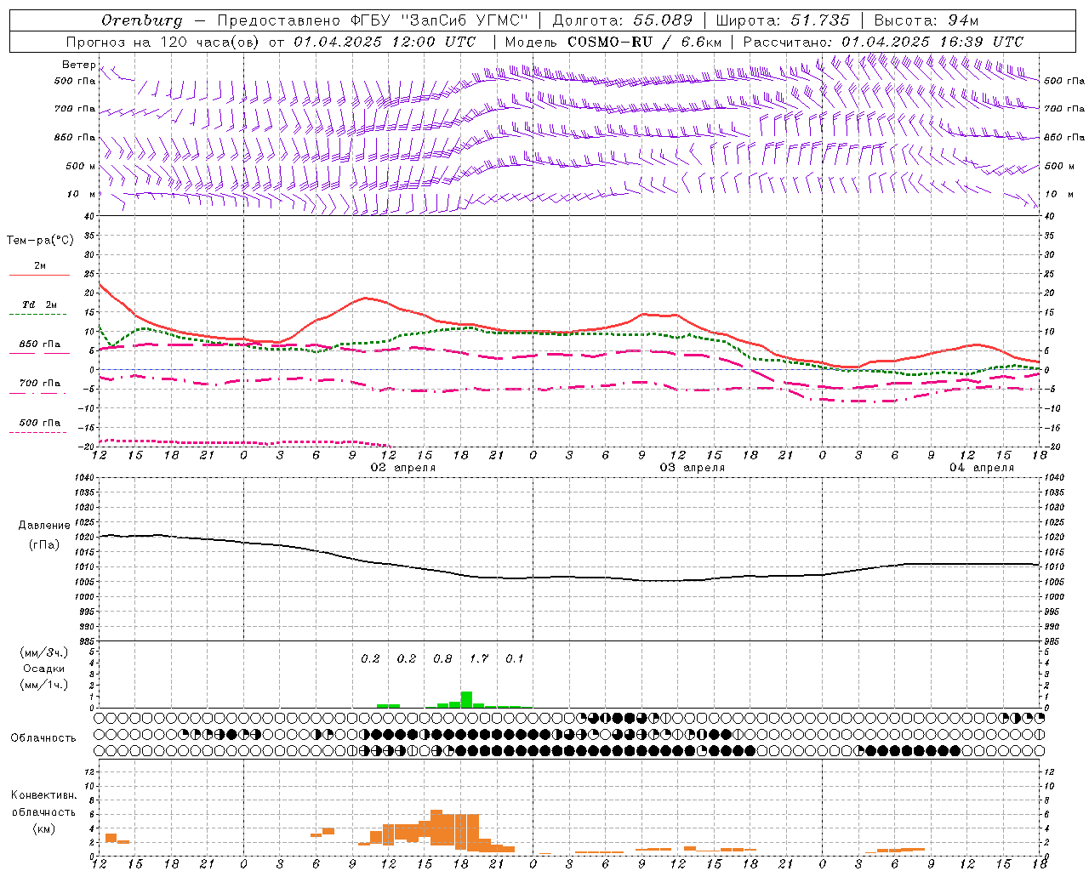
Task: Click the "03 апреля" date label
Action: click(693, 468)
